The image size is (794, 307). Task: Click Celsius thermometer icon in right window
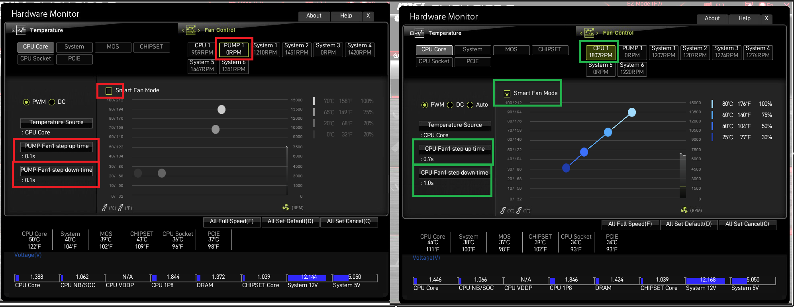[503, 210]
